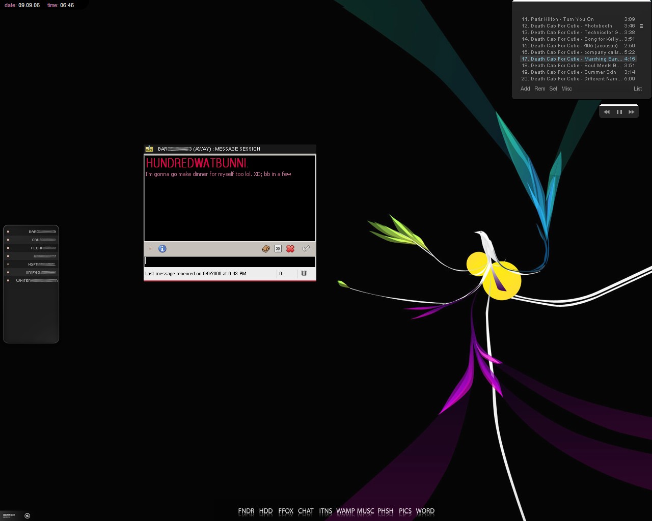Select track 14 Song for Kelly... in playlist
652x521 pixels.
point(578,39)
